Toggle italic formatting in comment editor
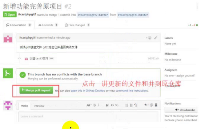This screenshot has height=129, width=213. click(98, 105)
